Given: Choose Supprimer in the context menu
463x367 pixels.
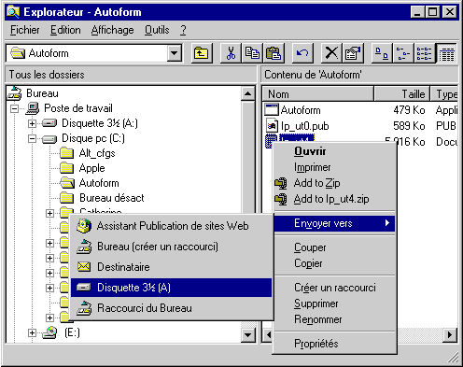Looking at the screenshot, I should (334, 303).
